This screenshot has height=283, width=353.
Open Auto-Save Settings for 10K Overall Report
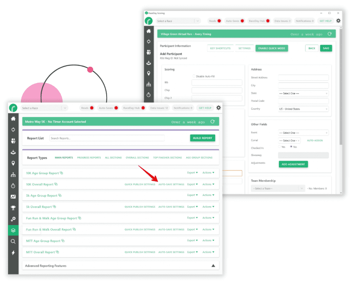[171, 184]
